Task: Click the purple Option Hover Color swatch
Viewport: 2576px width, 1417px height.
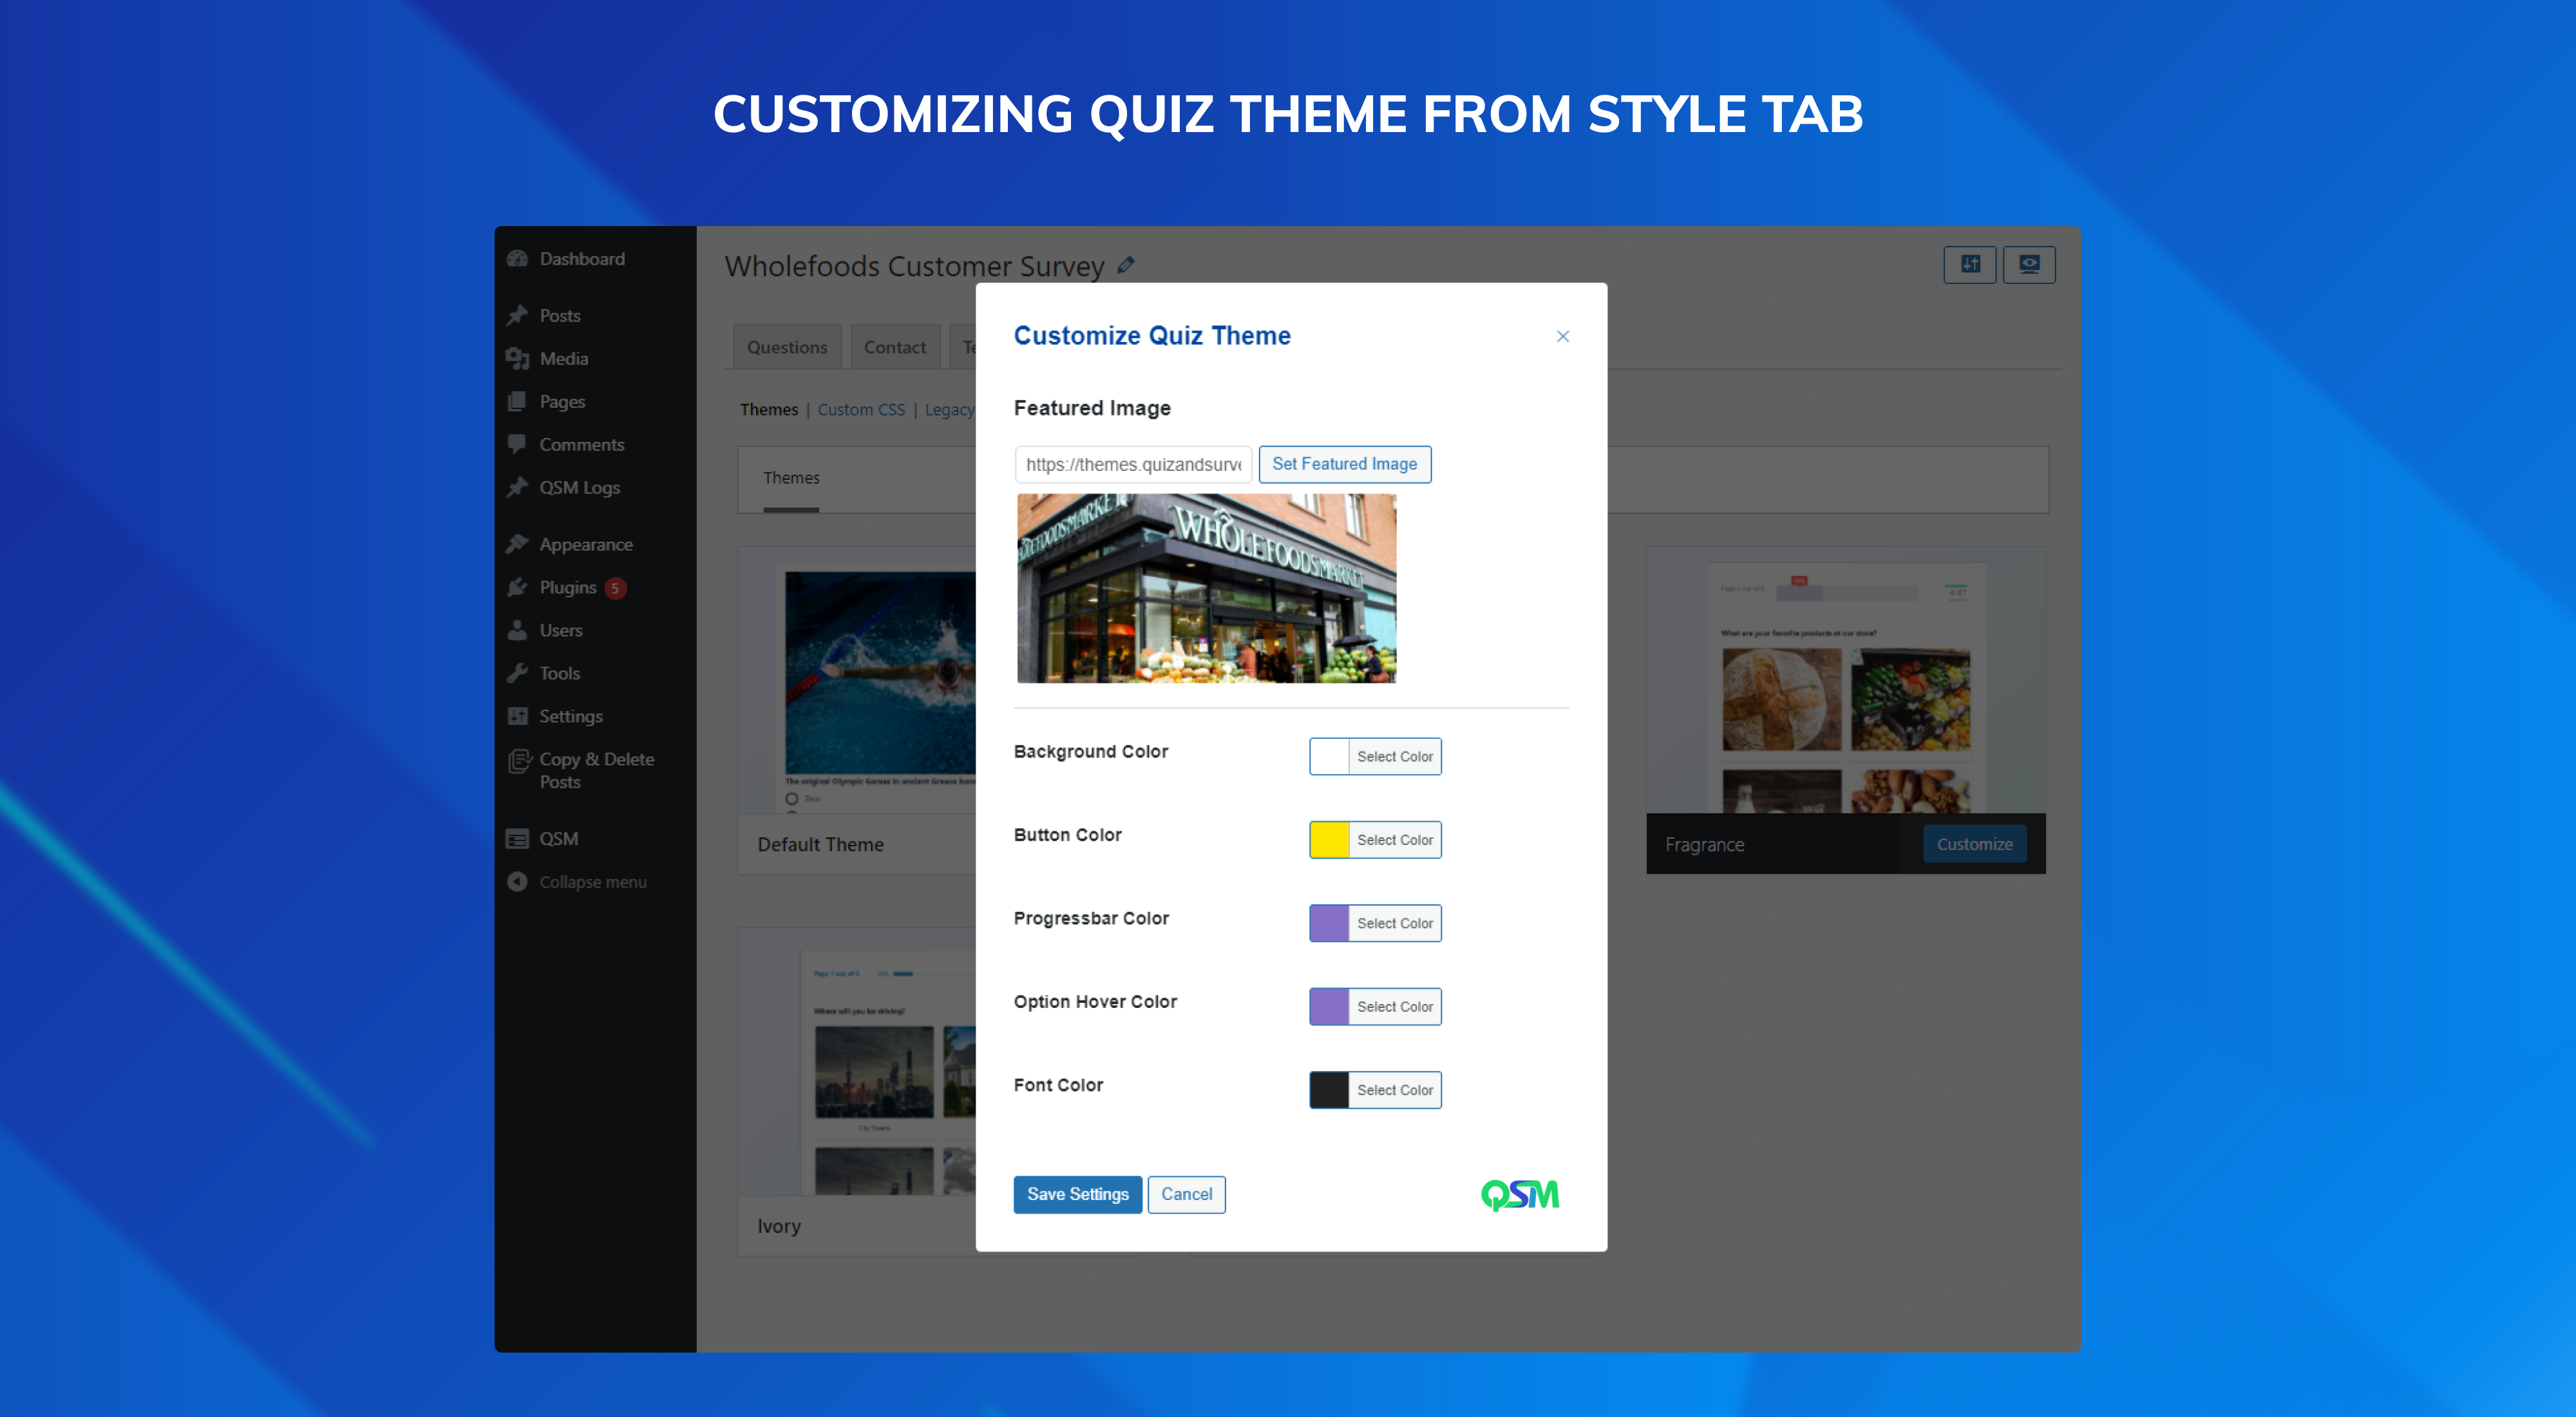Action: pyautogui.click(x=1329, y=1007)
